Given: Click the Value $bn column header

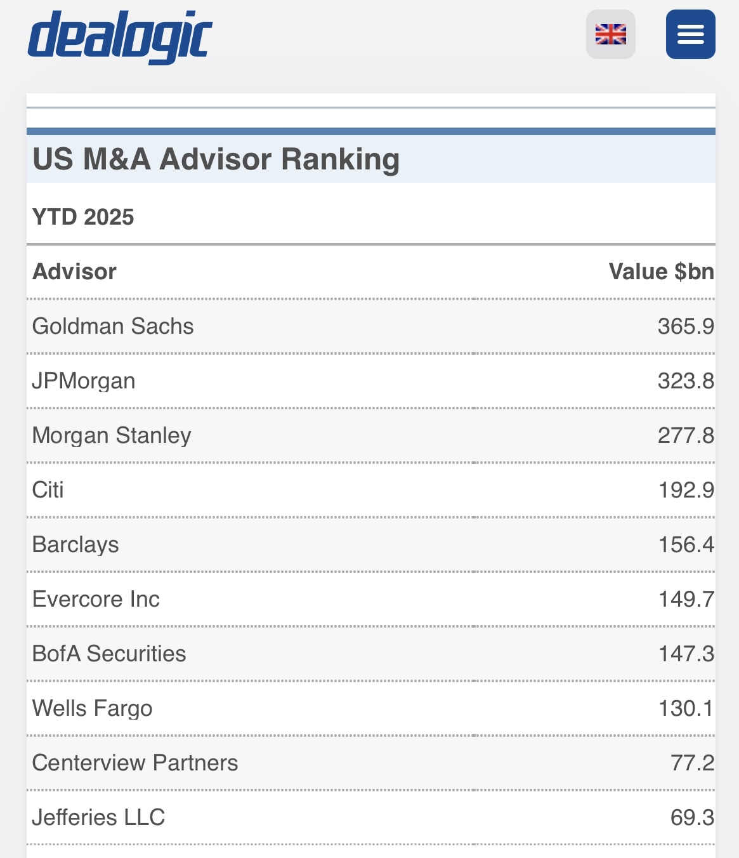Looking at the screenshot, I should (x=661, y=272).
